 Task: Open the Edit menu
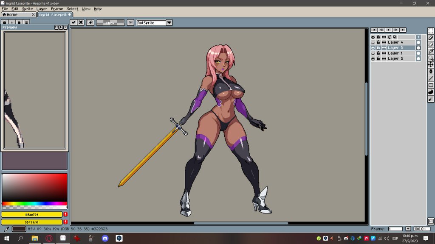pyautogui.click(x=15, y=9)
